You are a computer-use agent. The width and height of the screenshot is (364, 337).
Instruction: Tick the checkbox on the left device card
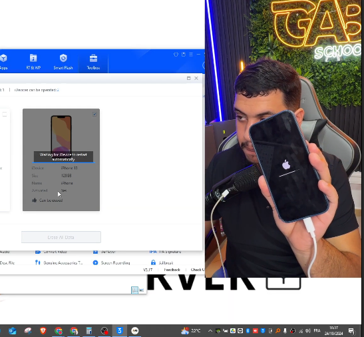(x=5, y=114)
